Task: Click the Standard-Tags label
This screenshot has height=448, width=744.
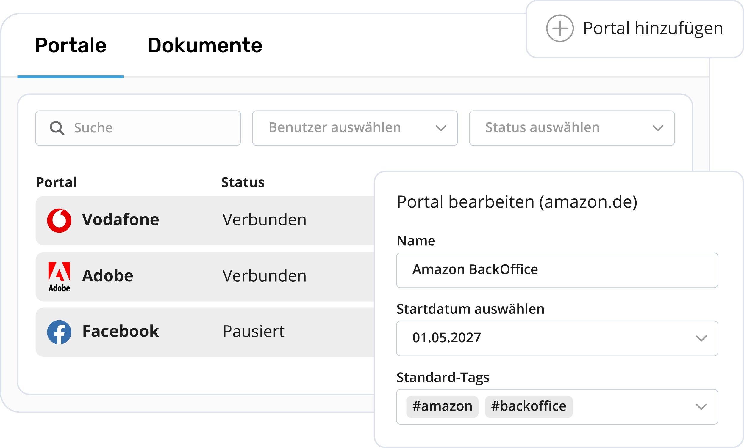Action: [x=443, y=378]
